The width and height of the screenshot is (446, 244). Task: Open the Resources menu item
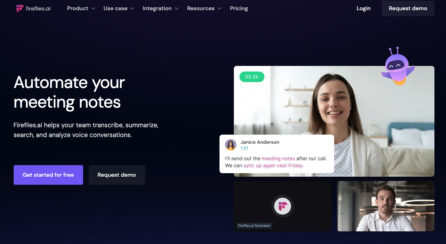coord(201,8)
